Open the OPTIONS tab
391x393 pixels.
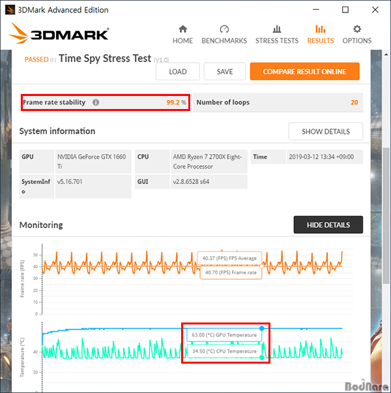point(356,35)
